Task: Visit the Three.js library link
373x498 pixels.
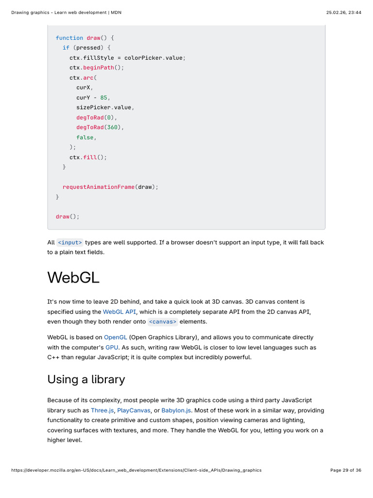Action: click(102, 410)
